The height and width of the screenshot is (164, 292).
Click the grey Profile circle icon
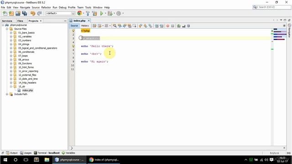pyautogui.click(x=119, y=13)
